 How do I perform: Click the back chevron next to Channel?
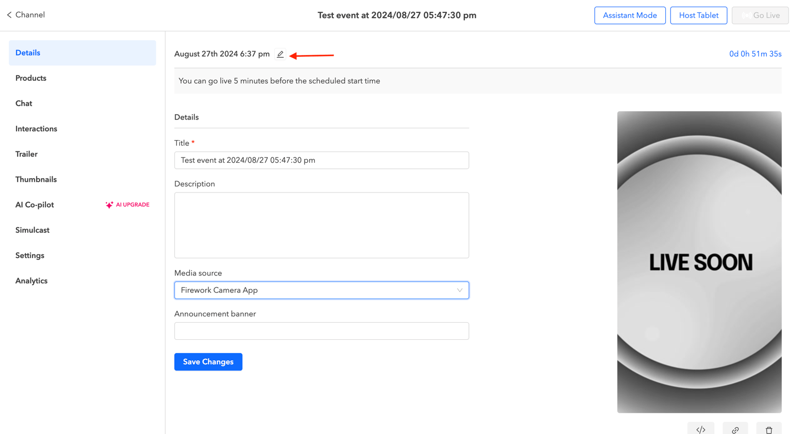click(8, 15)
